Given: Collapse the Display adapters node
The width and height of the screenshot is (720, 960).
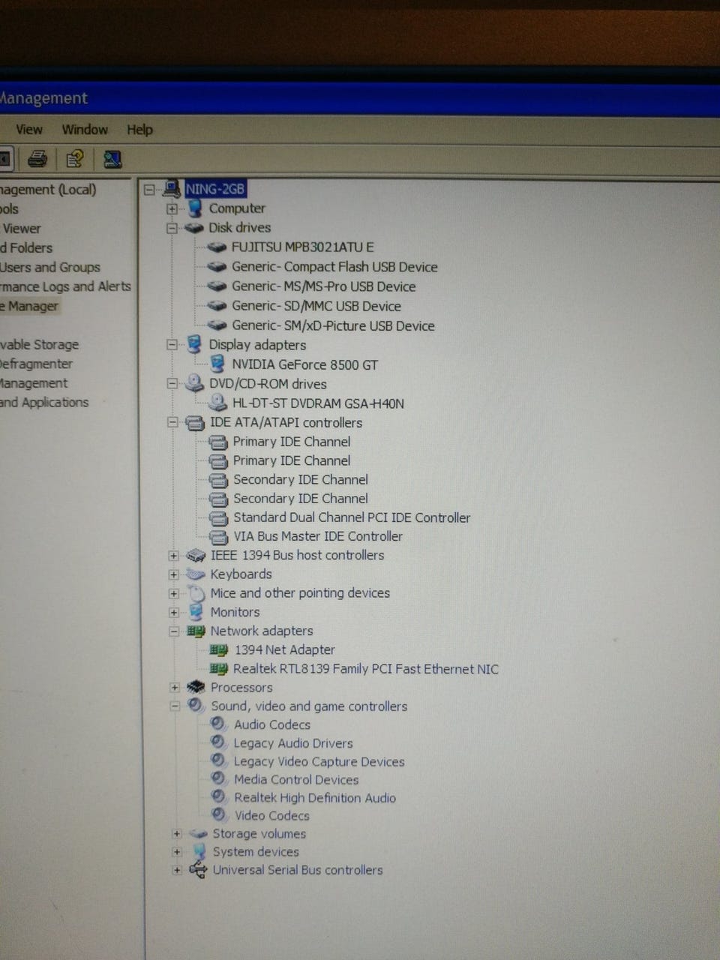Looking at the screenshot, I should coord(172,345).
